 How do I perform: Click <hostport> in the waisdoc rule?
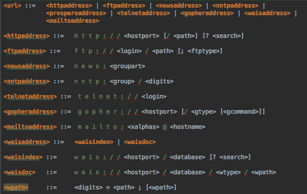pyautogui.click(x=142, y=172)
